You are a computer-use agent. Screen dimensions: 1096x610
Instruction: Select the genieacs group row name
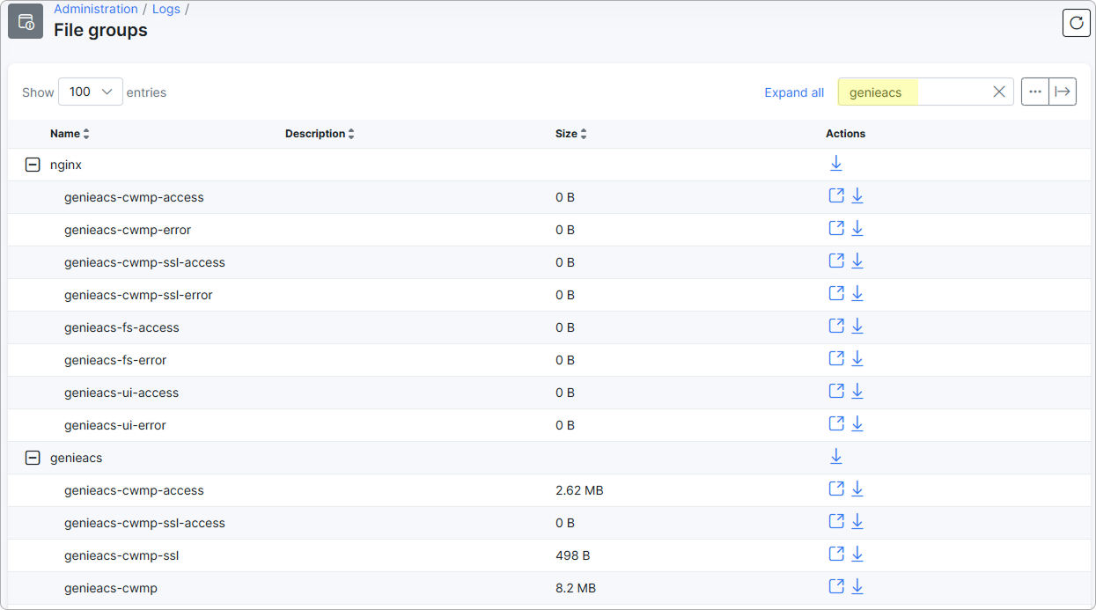point(77,458)
